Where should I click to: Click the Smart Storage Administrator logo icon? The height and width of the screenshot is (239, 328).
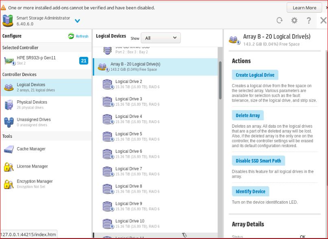click(8, 21)
